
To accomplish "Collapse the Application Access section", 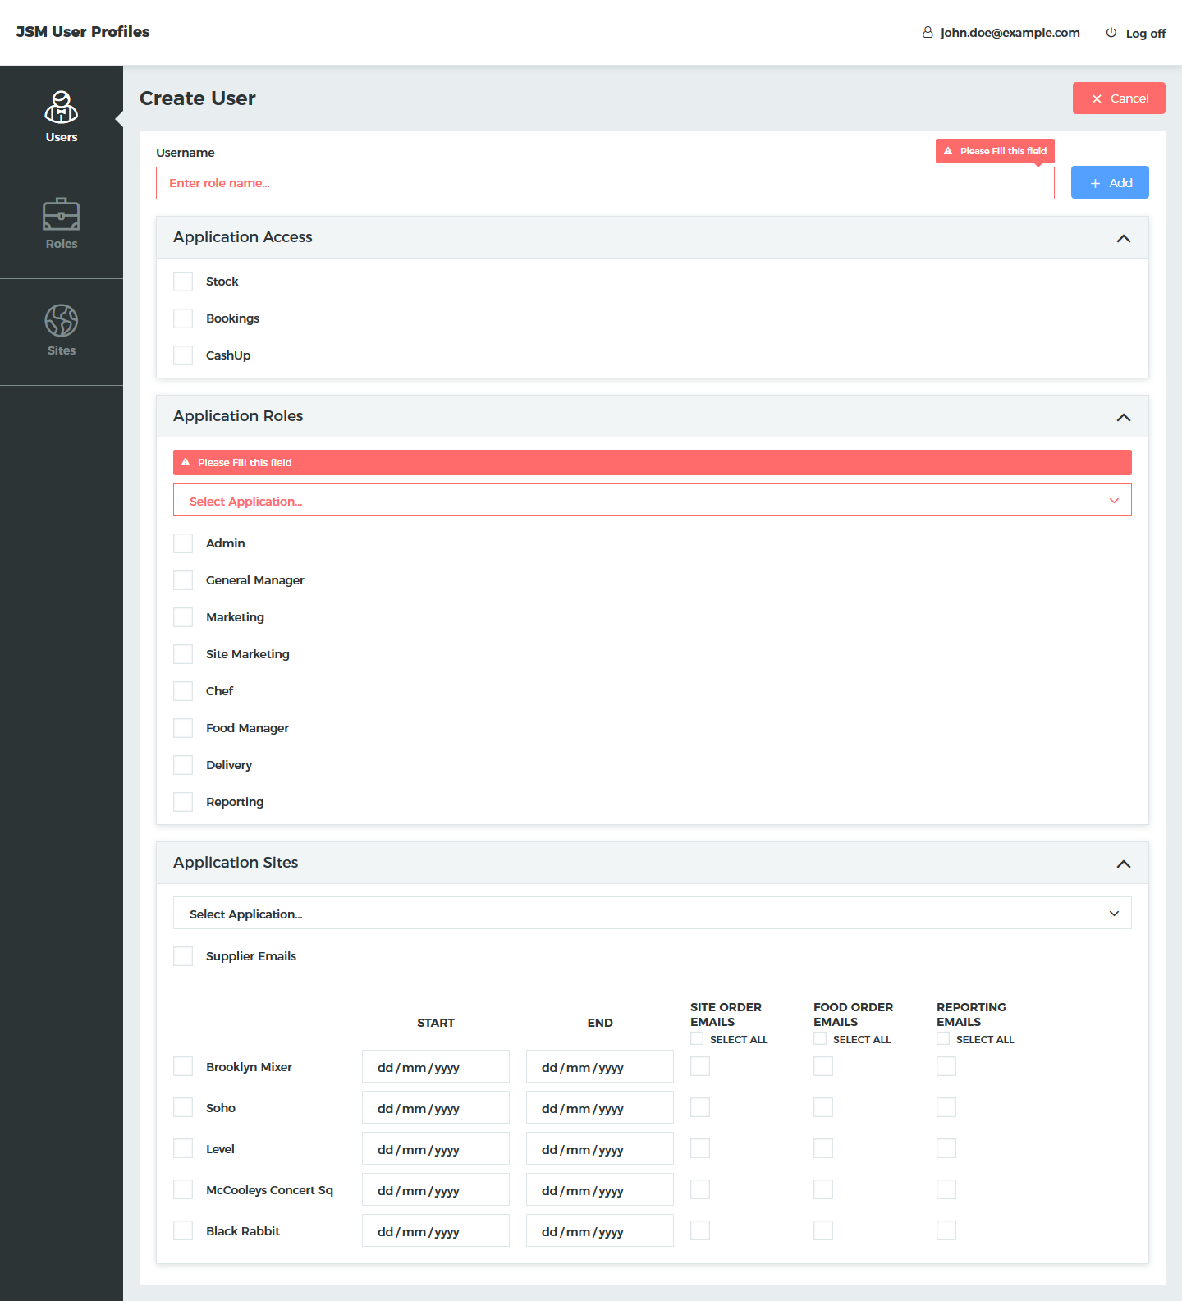I will coord(1123,238).
